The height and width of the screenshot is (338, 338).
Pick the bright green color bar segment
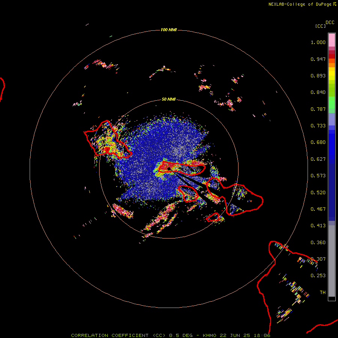(332, 103)
